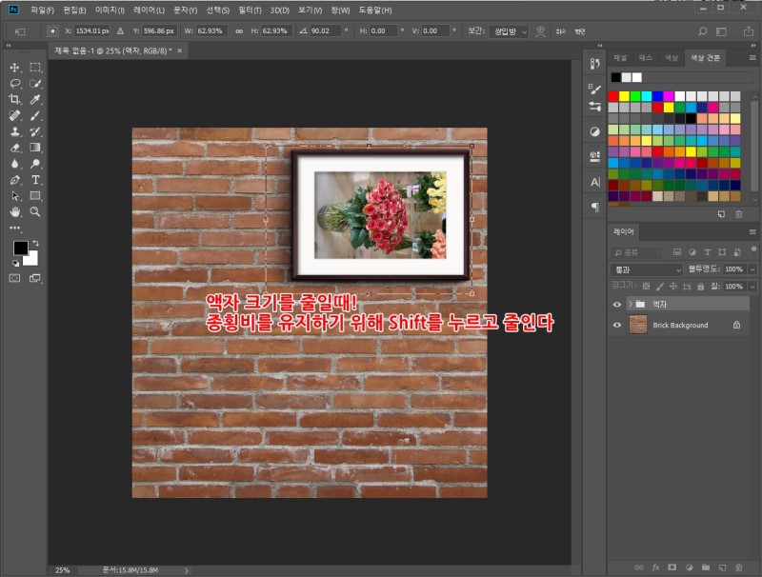Switch to the 채널 panel tab
The height and width of the screenshot is (577, 762).
(621, 58)
